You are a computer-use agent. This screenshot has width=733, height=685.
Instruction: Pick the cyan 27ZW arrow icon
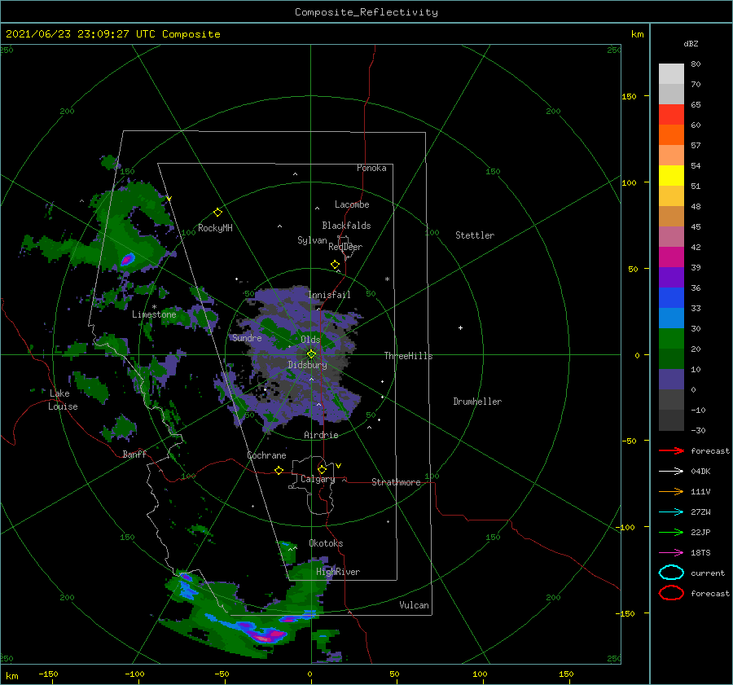[671, 512]
